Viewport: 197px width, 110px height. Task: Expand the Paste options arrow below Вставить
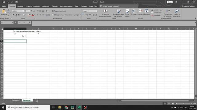pos(4,16)
